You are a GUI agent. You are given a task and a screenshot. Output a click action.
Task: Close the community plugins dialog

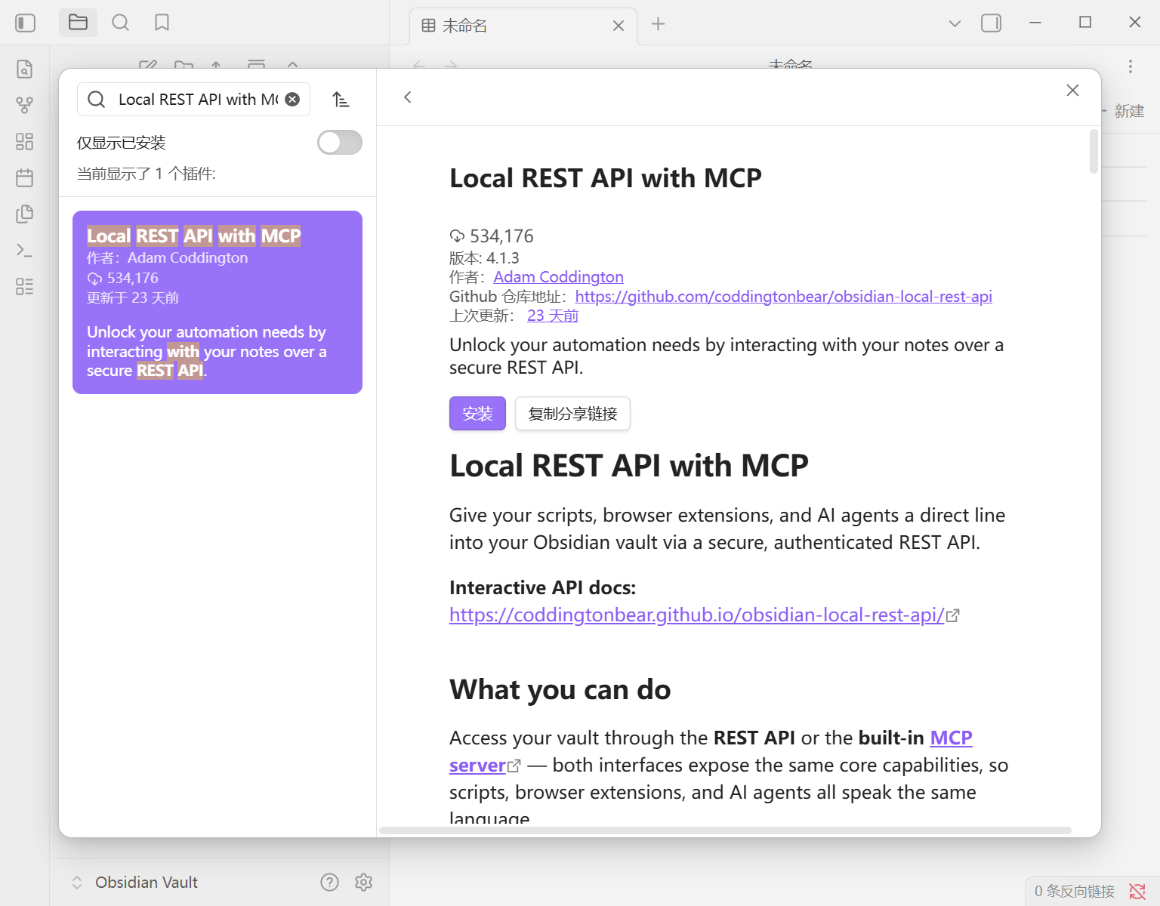1072,90
